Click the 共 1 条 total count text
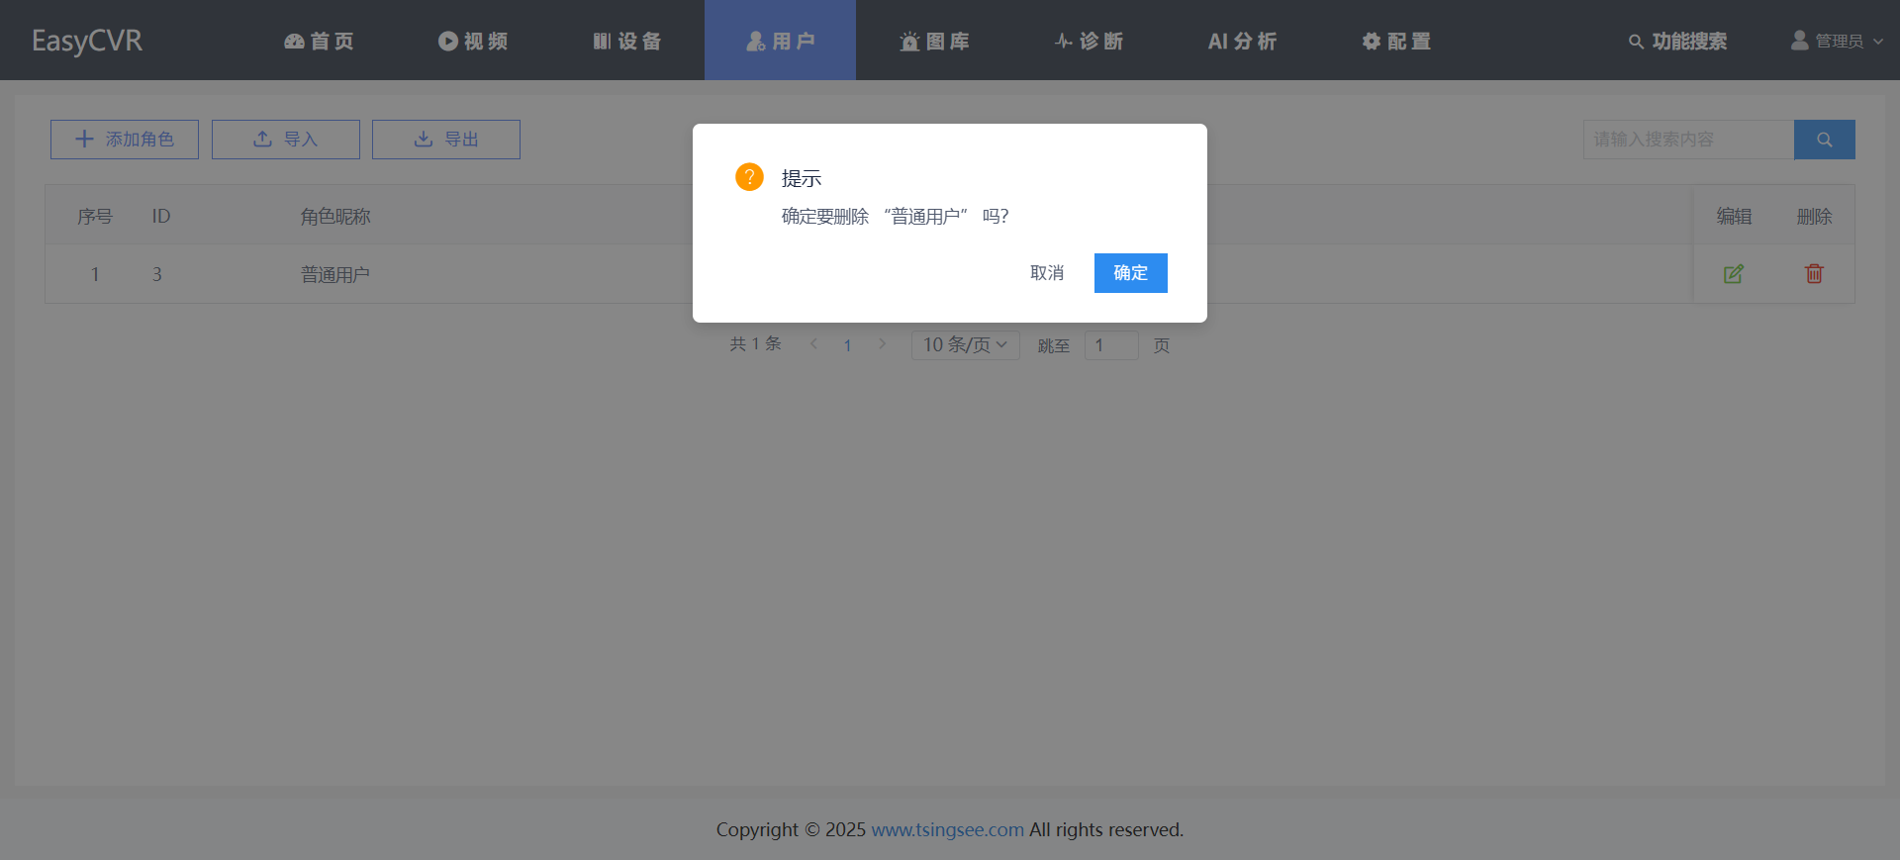 click(x=756, y=344)
